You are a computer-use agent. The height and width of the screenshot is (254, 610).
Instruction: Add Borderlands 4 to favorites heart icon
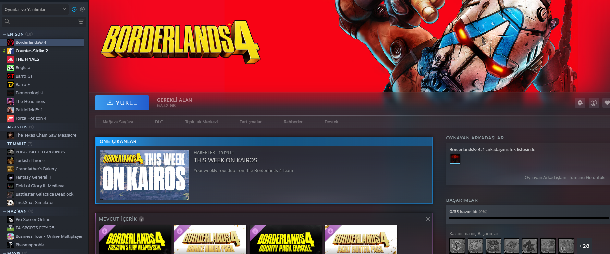pos(606,103)
